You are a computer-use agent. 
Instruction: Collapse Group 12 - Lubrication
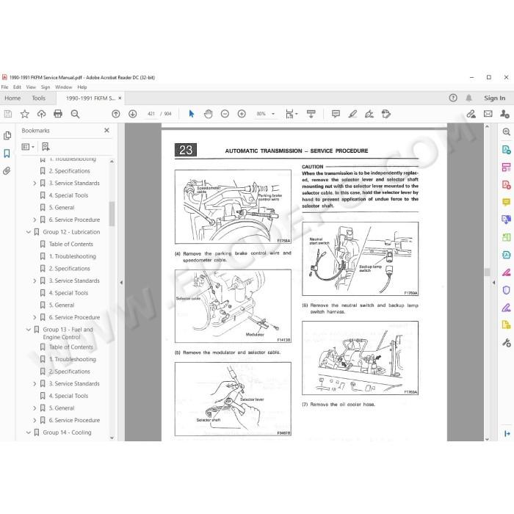(x=29, y=232)
